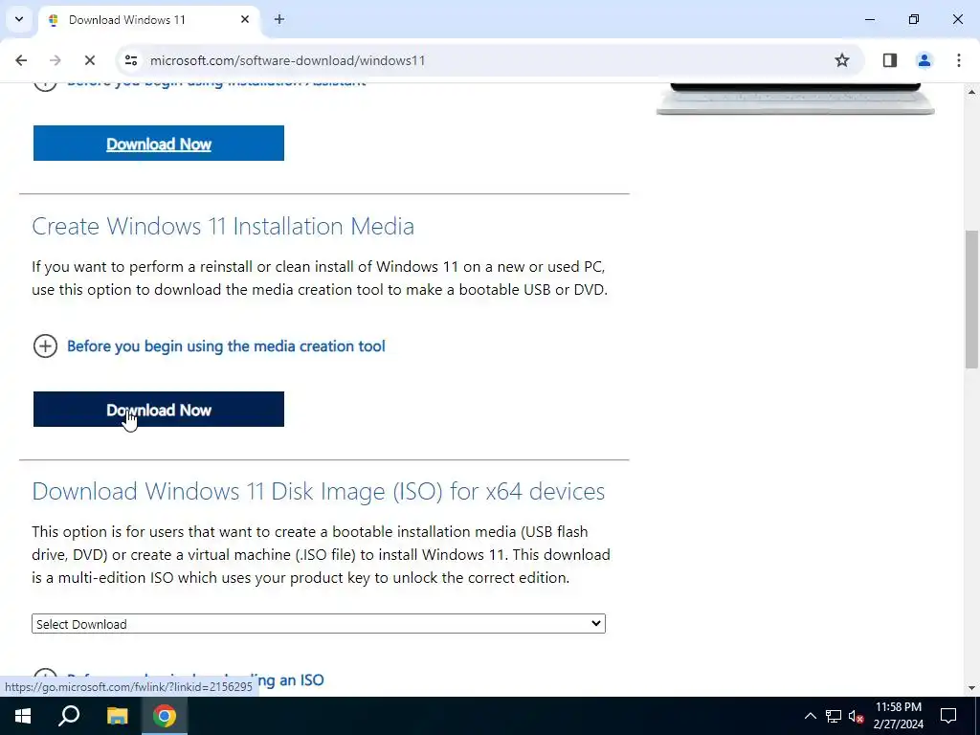Screen dimensions: 980x735
Task: Click the scrollbar up arrow
Action: 971,92
